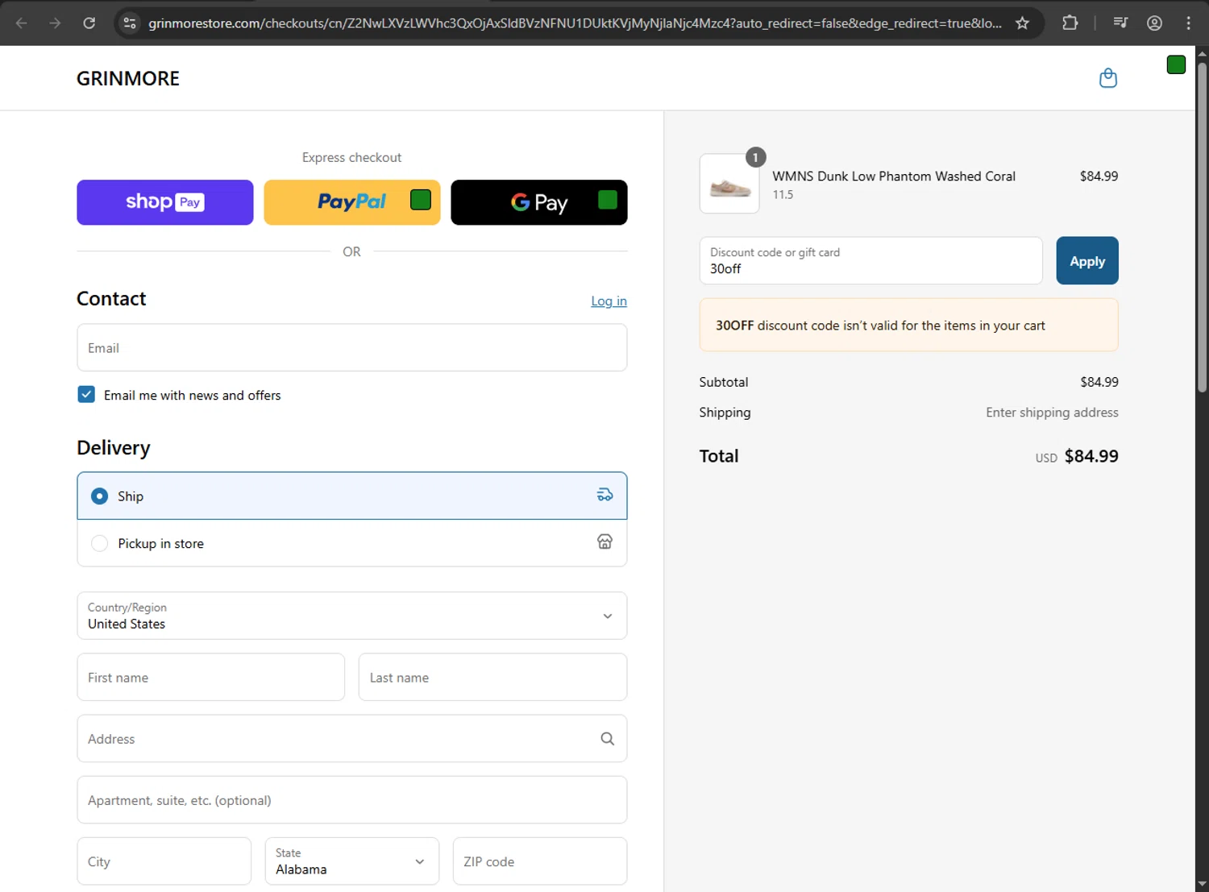This screenshot has width=1209, height=892.
Task: Open the State dropdown
Action: click(352, 861)
